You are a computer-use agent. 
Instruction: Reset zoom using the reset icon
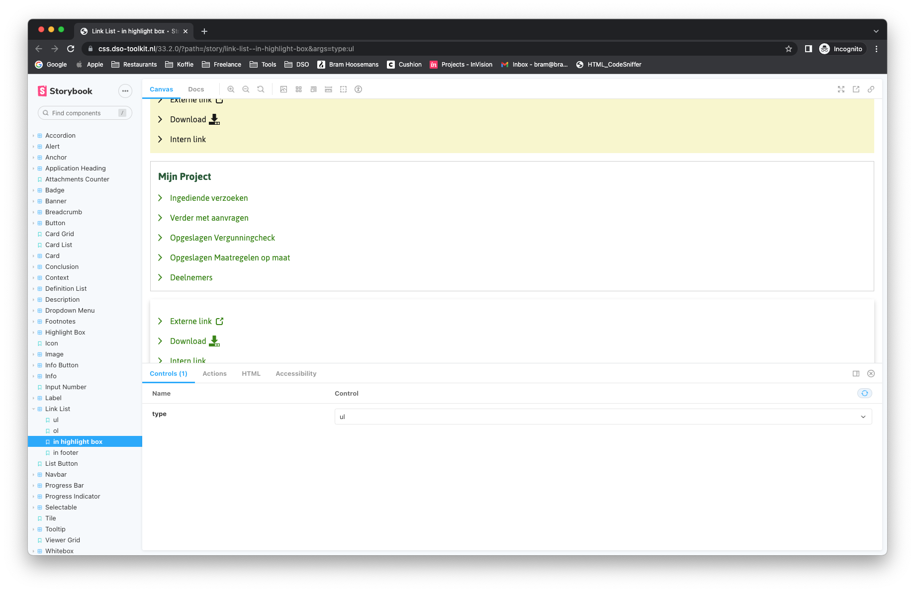click(x=261, y=89)
